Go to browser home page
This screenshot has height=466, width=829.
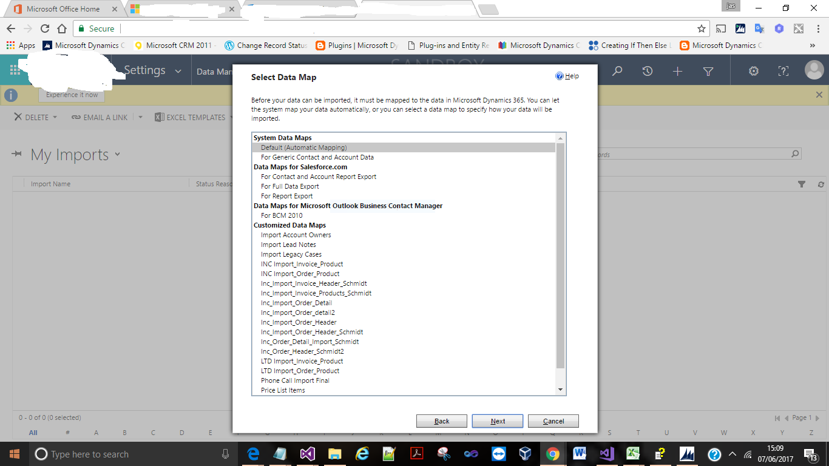[x=61, y=29]
